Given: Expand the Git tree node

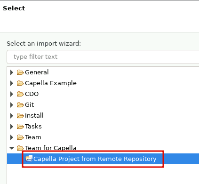Looking at the screenshot, I should [x=12, y=105].
